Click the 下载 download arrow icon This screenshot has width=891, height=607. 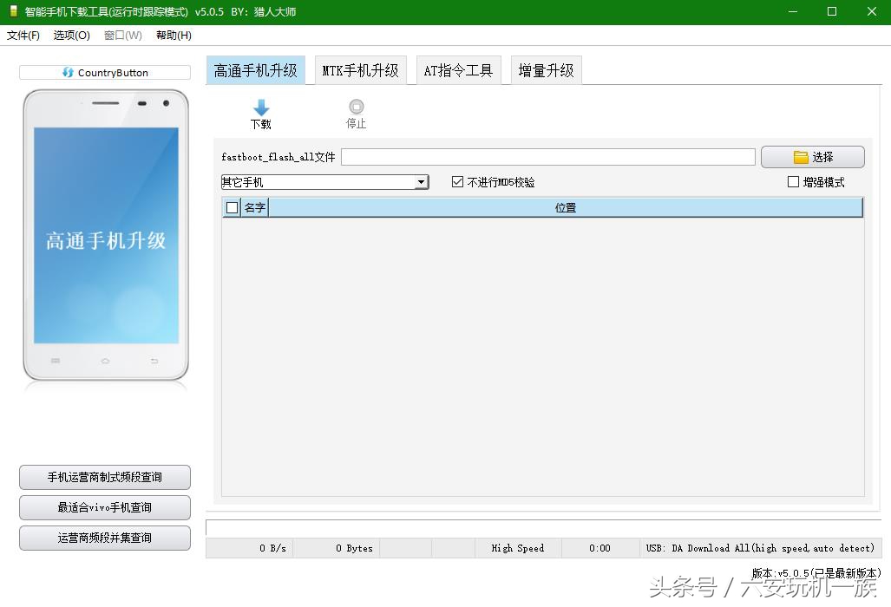point(260,108)
